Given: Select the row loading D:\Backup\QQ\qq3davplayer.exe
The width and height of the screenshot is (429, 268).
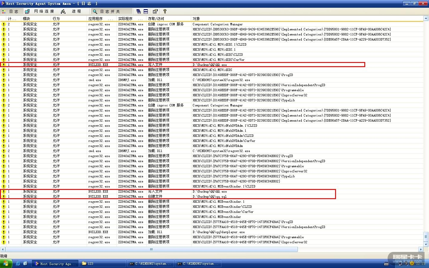Looking at the screenshot, I should click(x=212, y=232).
